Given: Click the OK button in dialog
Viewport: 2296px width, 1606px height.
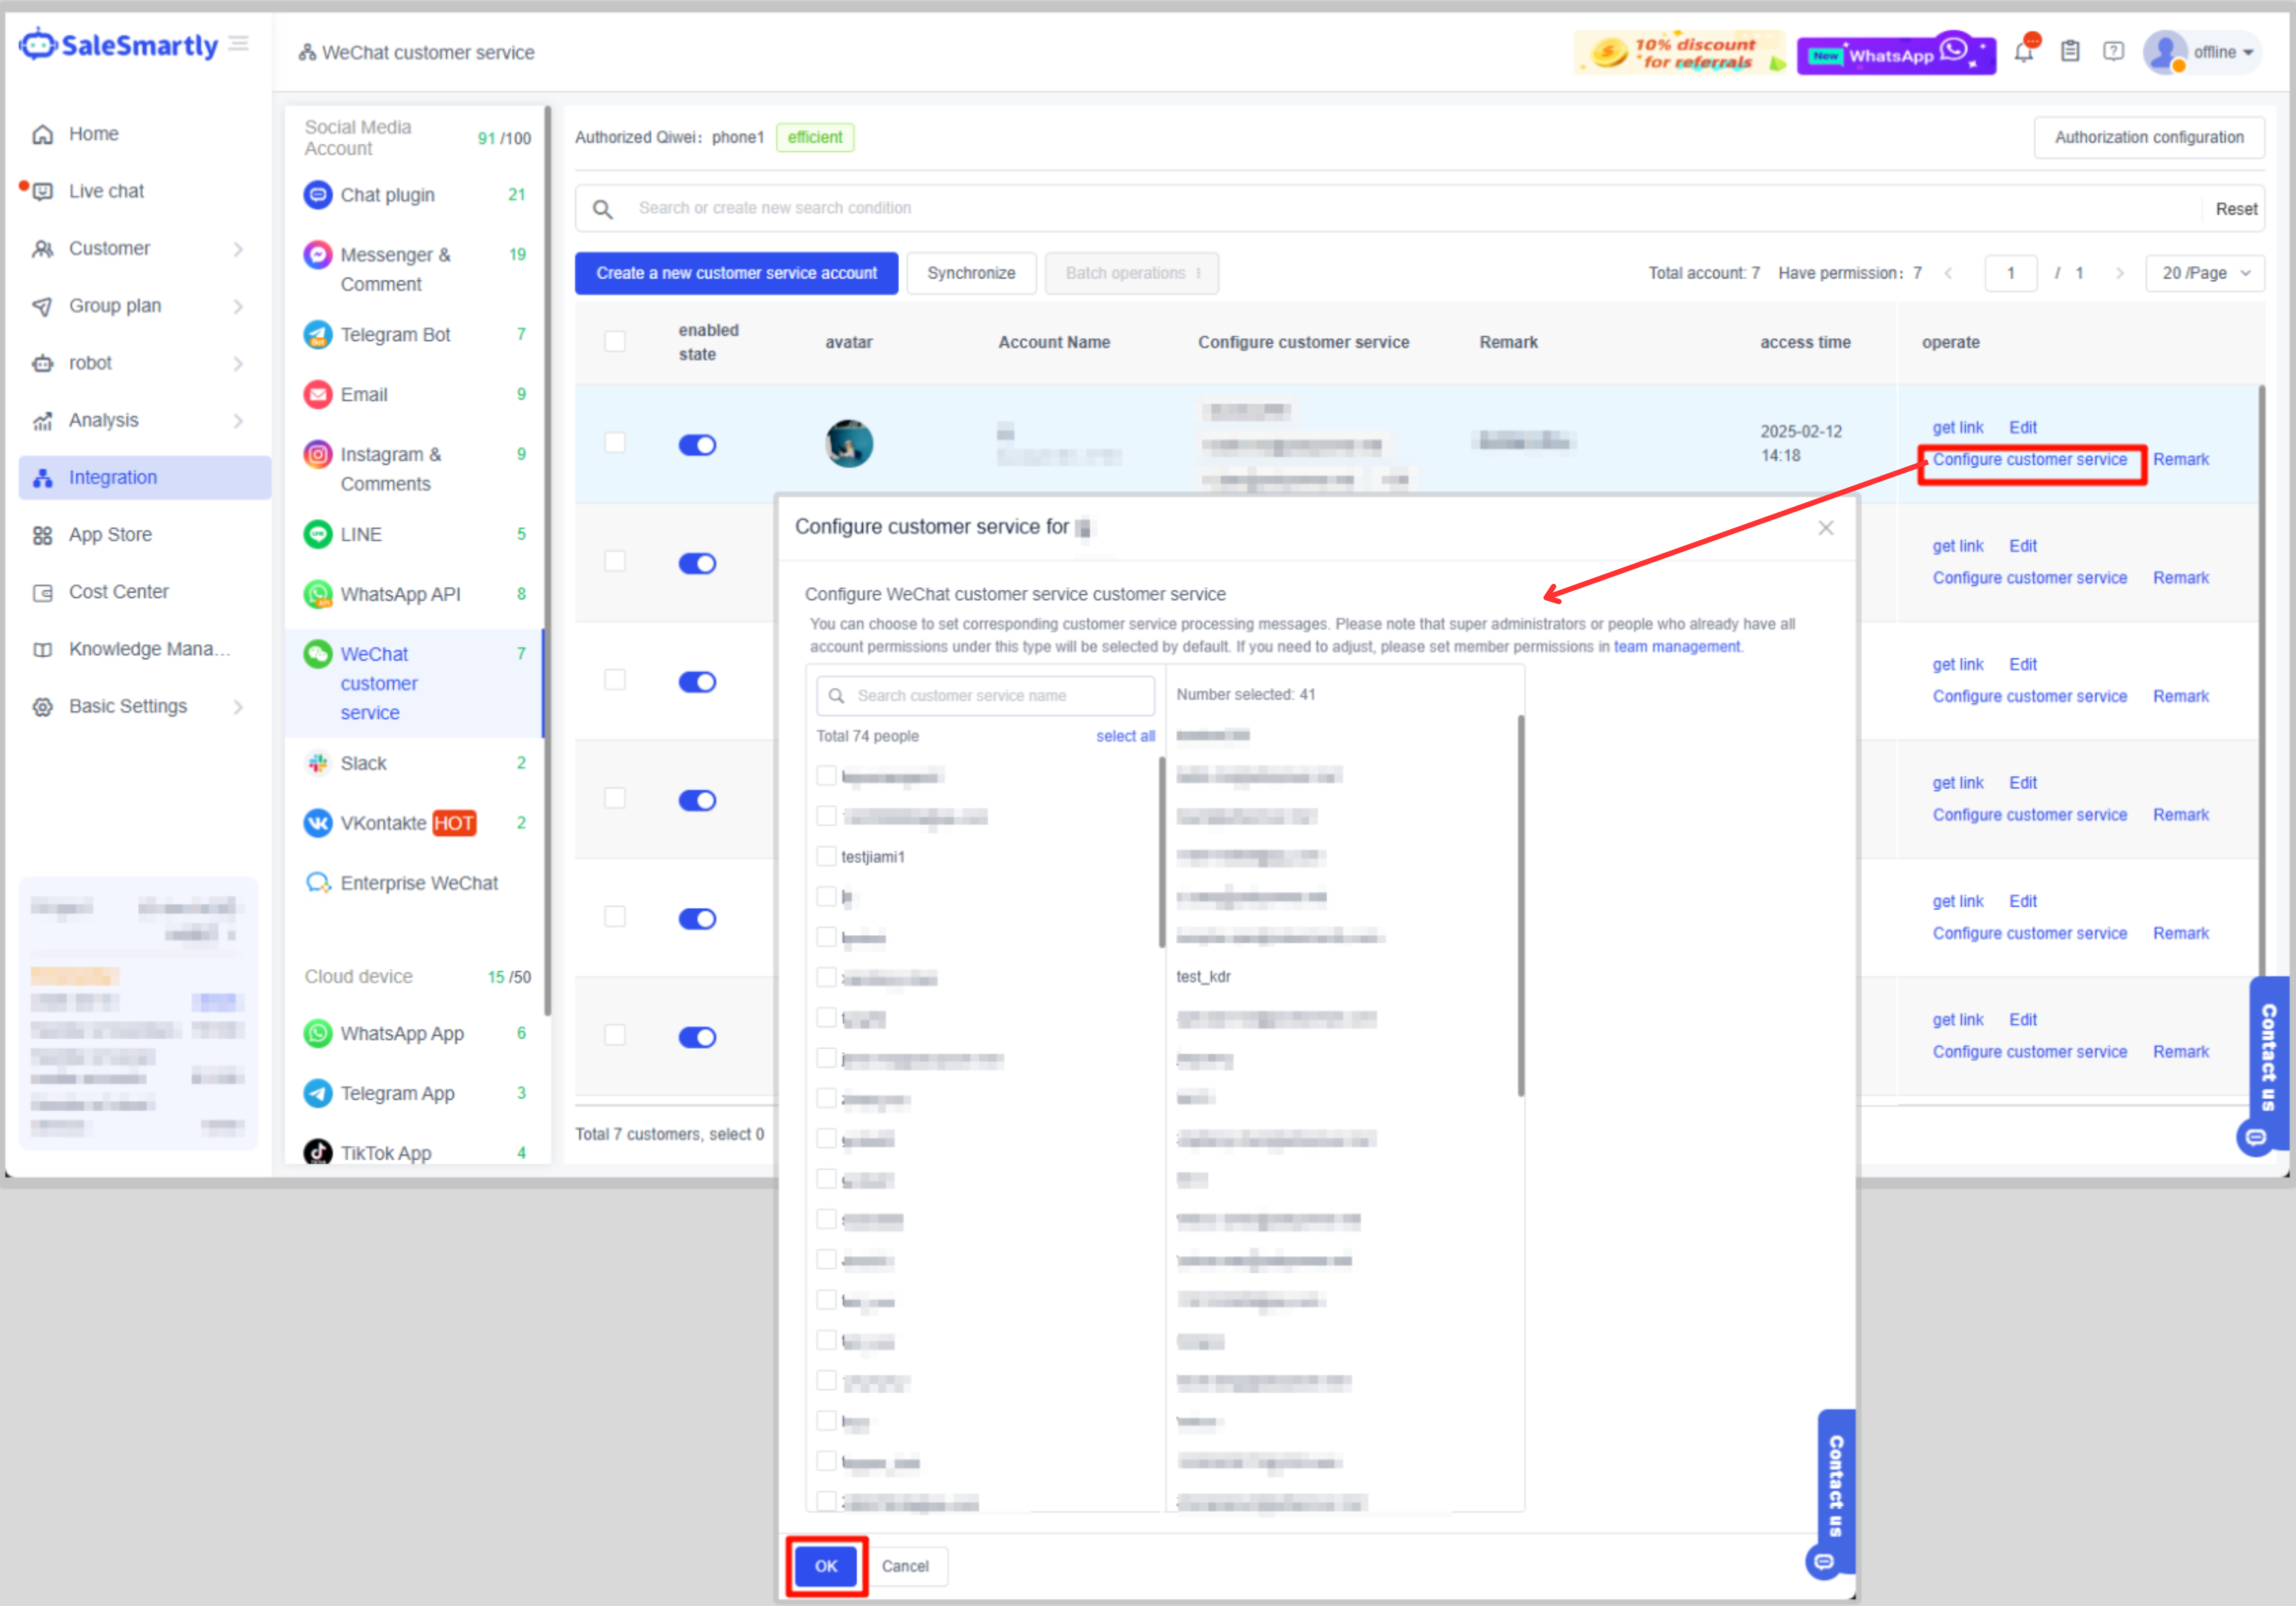Looking at the screenshot, I should 825,1566.
